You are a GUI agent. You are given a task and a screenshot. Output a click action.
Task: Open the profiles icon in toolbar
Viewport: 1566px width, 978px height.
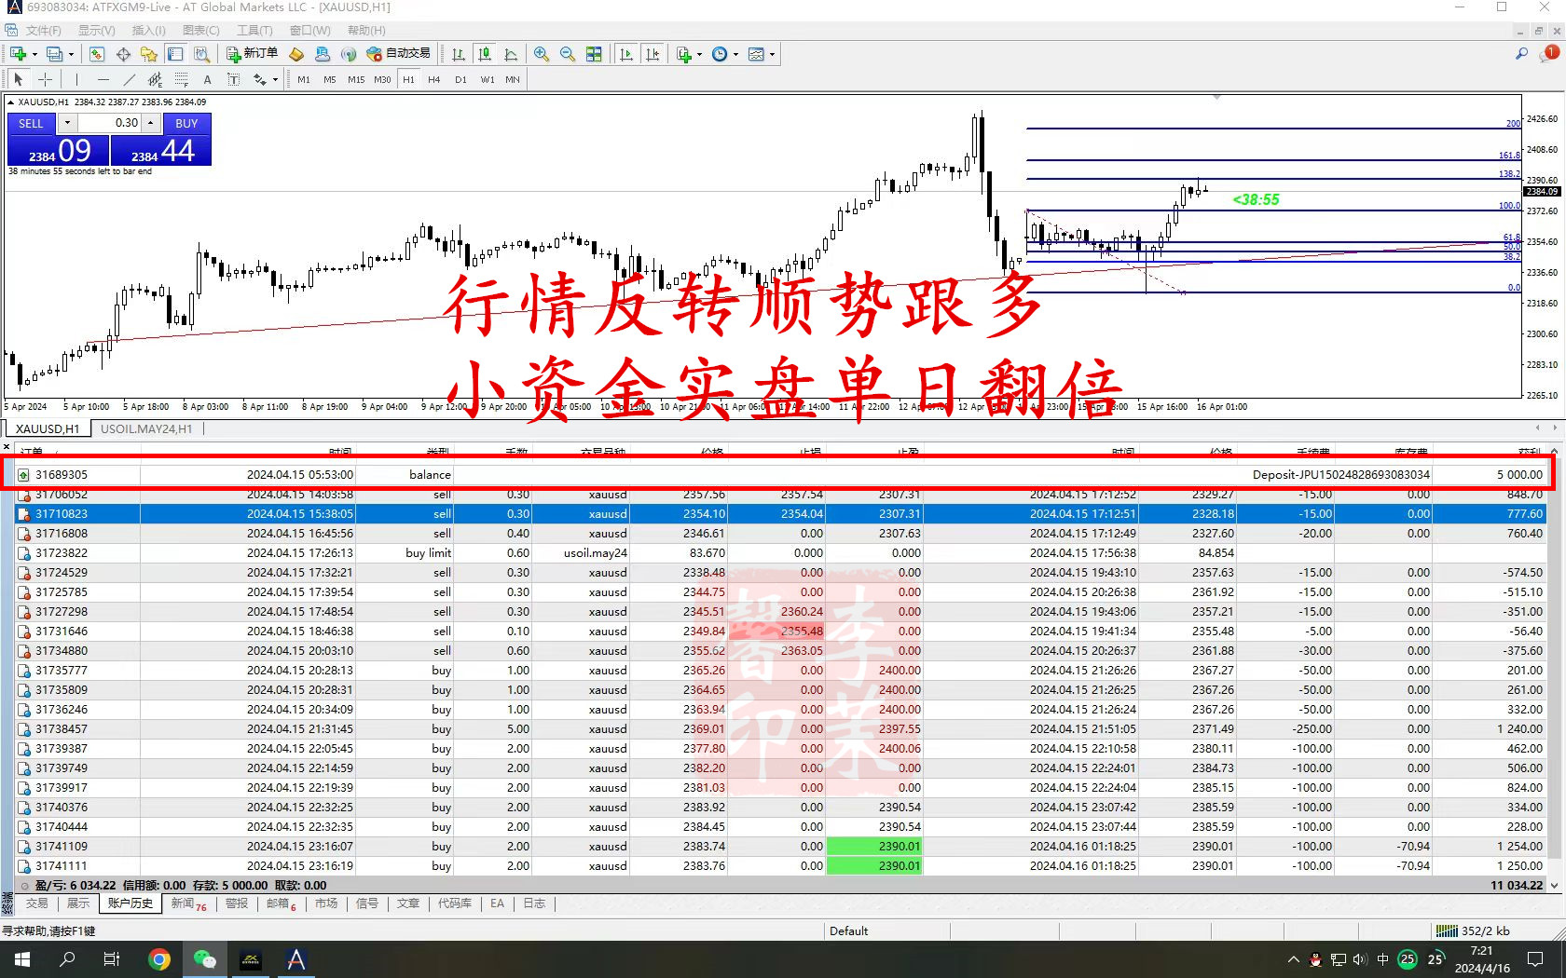55,54
